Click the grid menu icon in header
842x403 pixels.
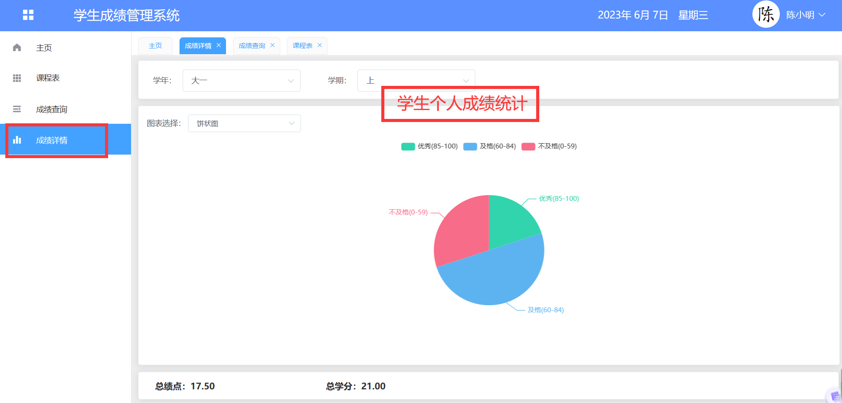point(28,15)
